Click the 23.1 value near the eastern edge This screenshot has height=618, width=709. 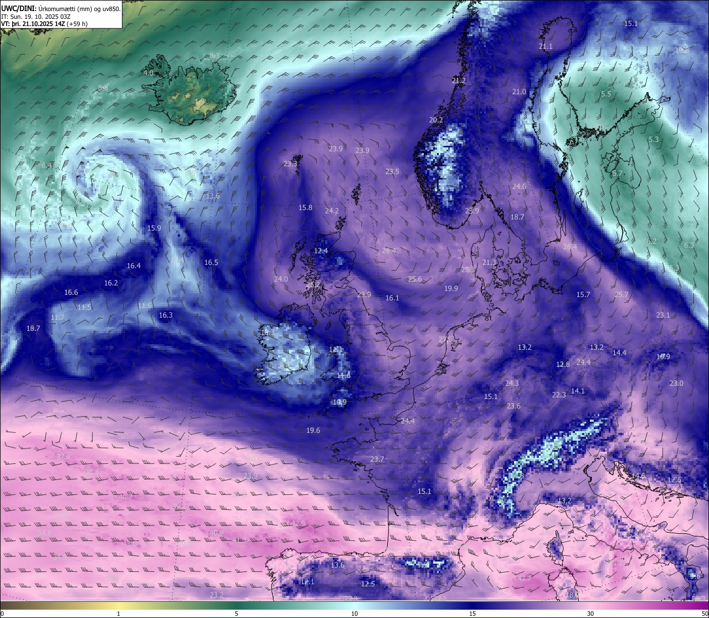(x=663, y=315)
